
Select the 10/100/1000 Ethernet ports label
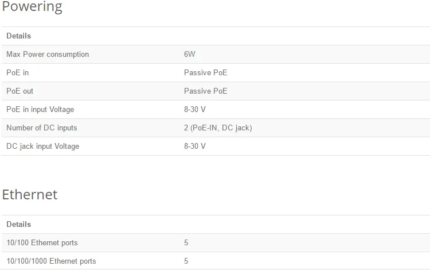pos(51,261)
